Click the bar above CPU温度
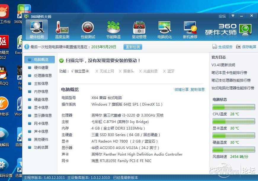Screen dimensions: 258x181 click(234, 107)
